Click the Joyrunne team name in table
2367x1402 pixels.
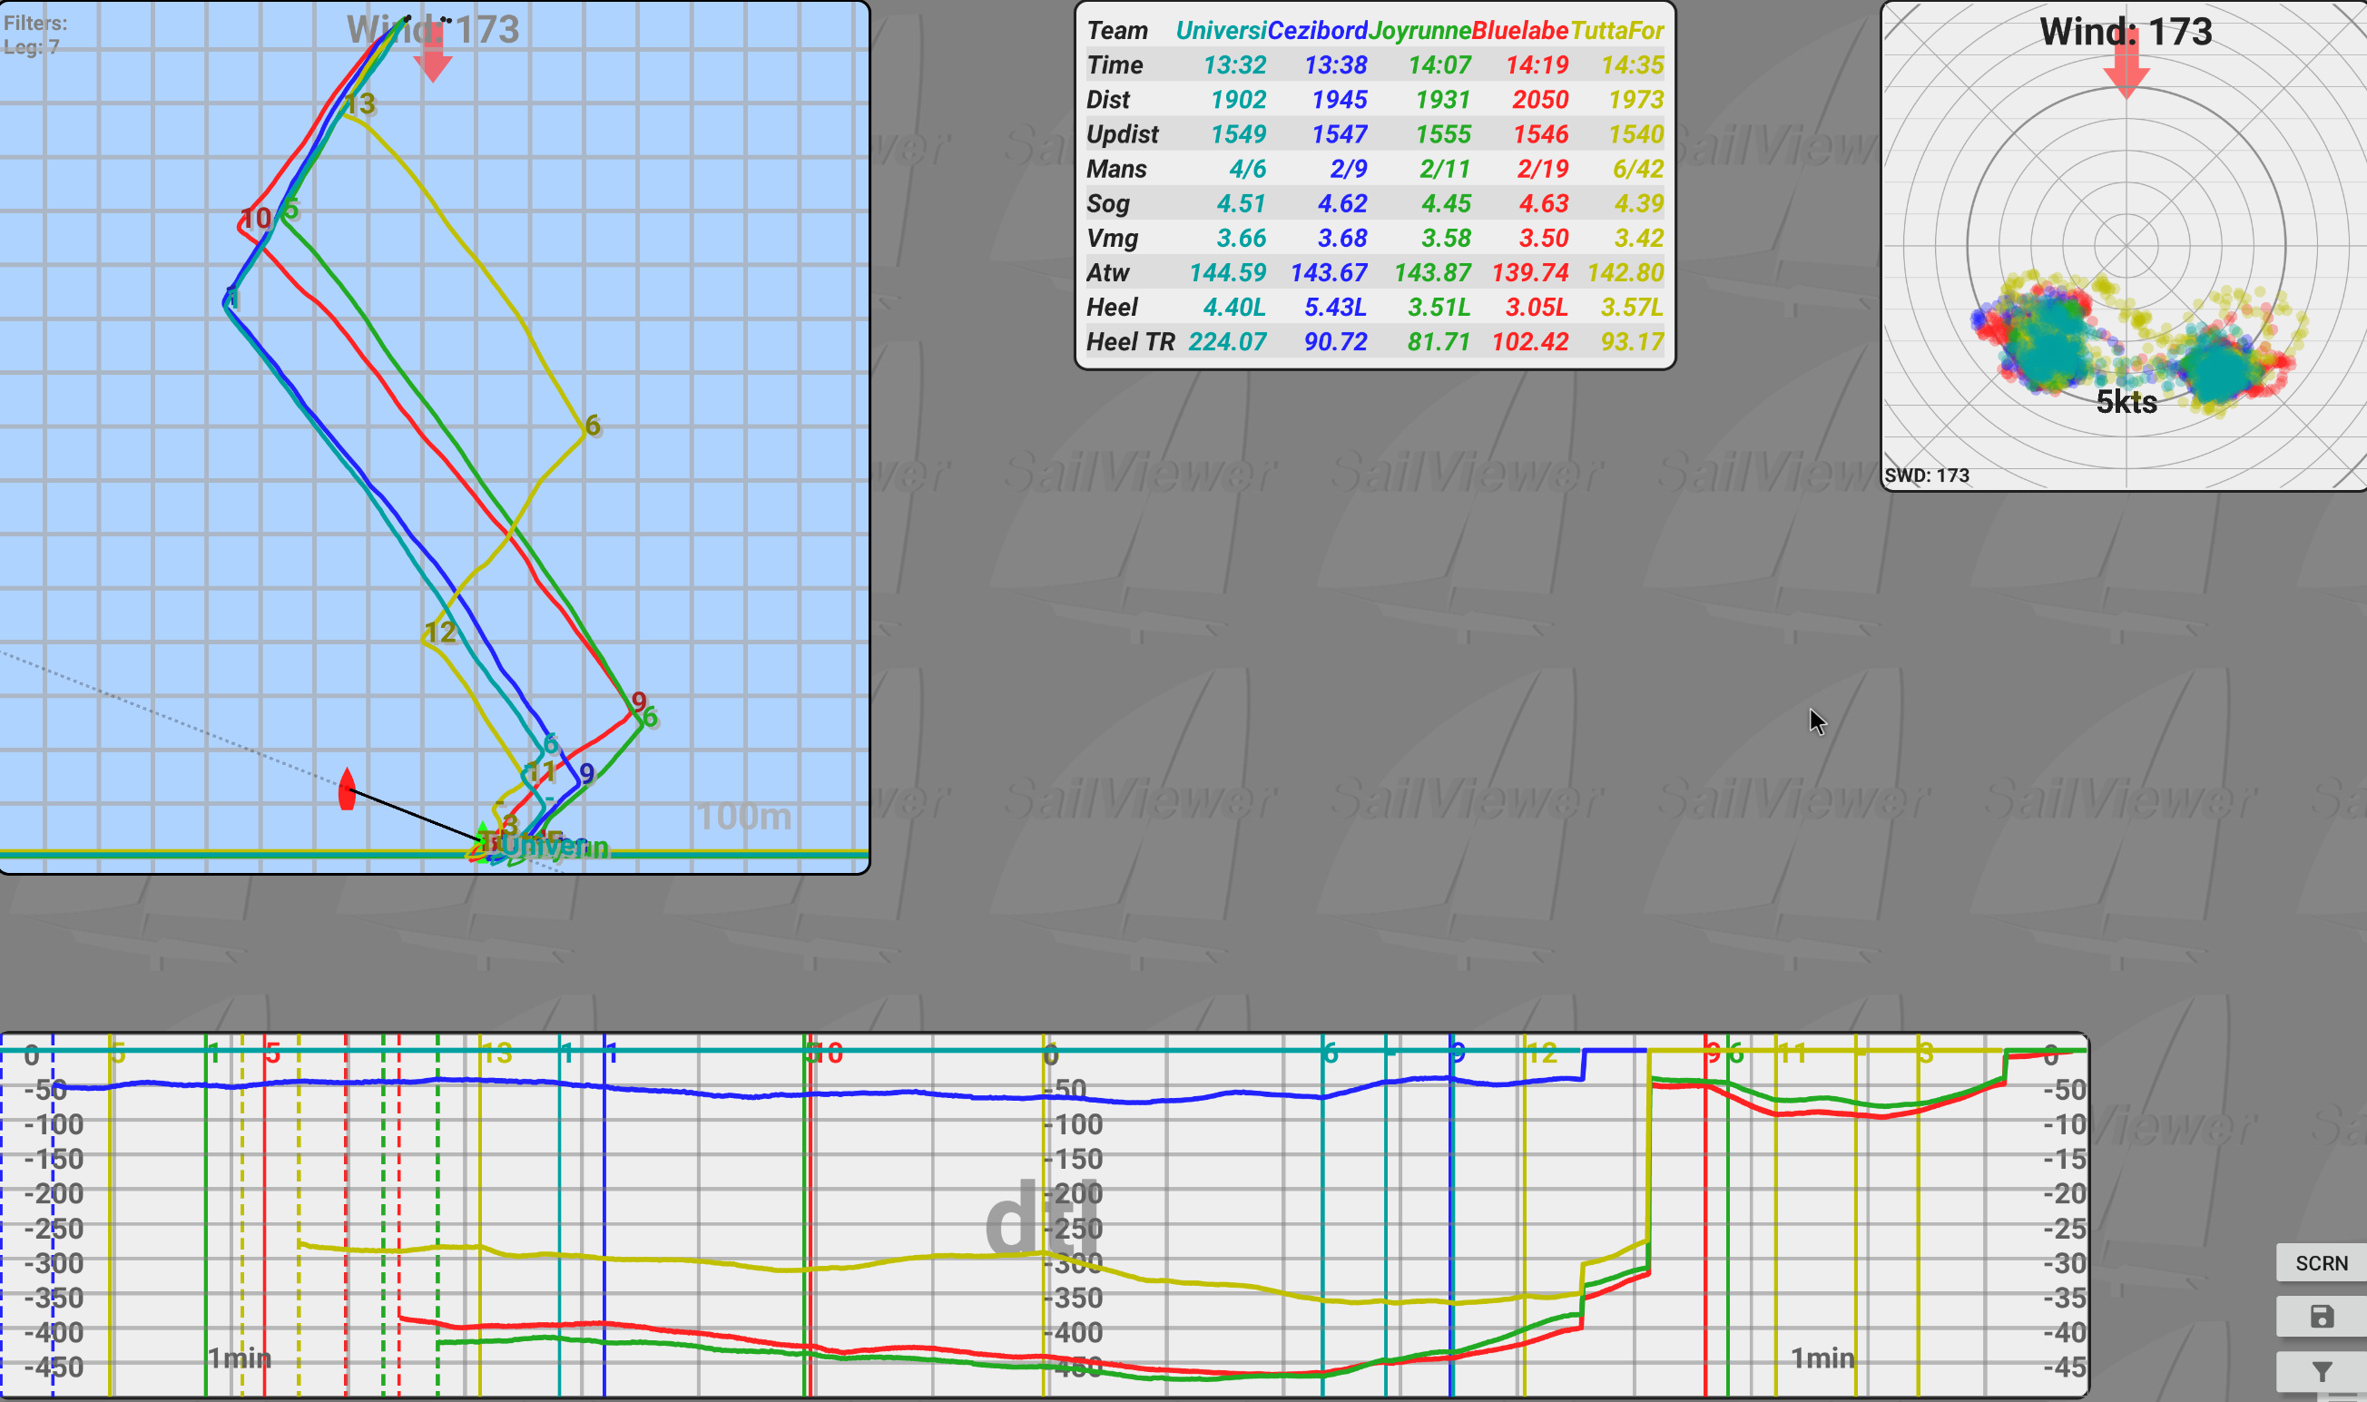[x=1419, y=30]
